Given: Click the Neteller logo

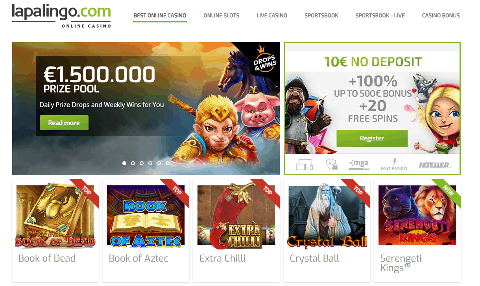Looking at the screenshot, I should pos(434,165).
